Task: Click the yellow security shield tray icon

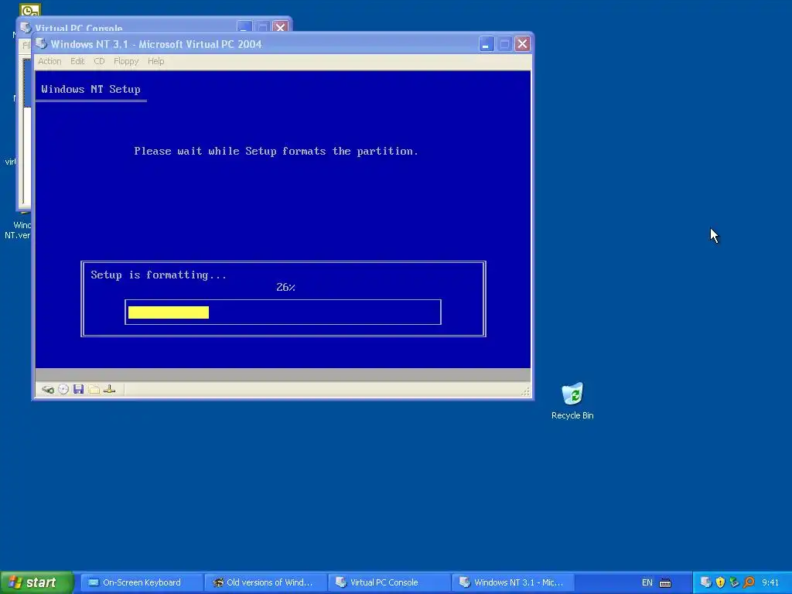Action: [720, 582]
